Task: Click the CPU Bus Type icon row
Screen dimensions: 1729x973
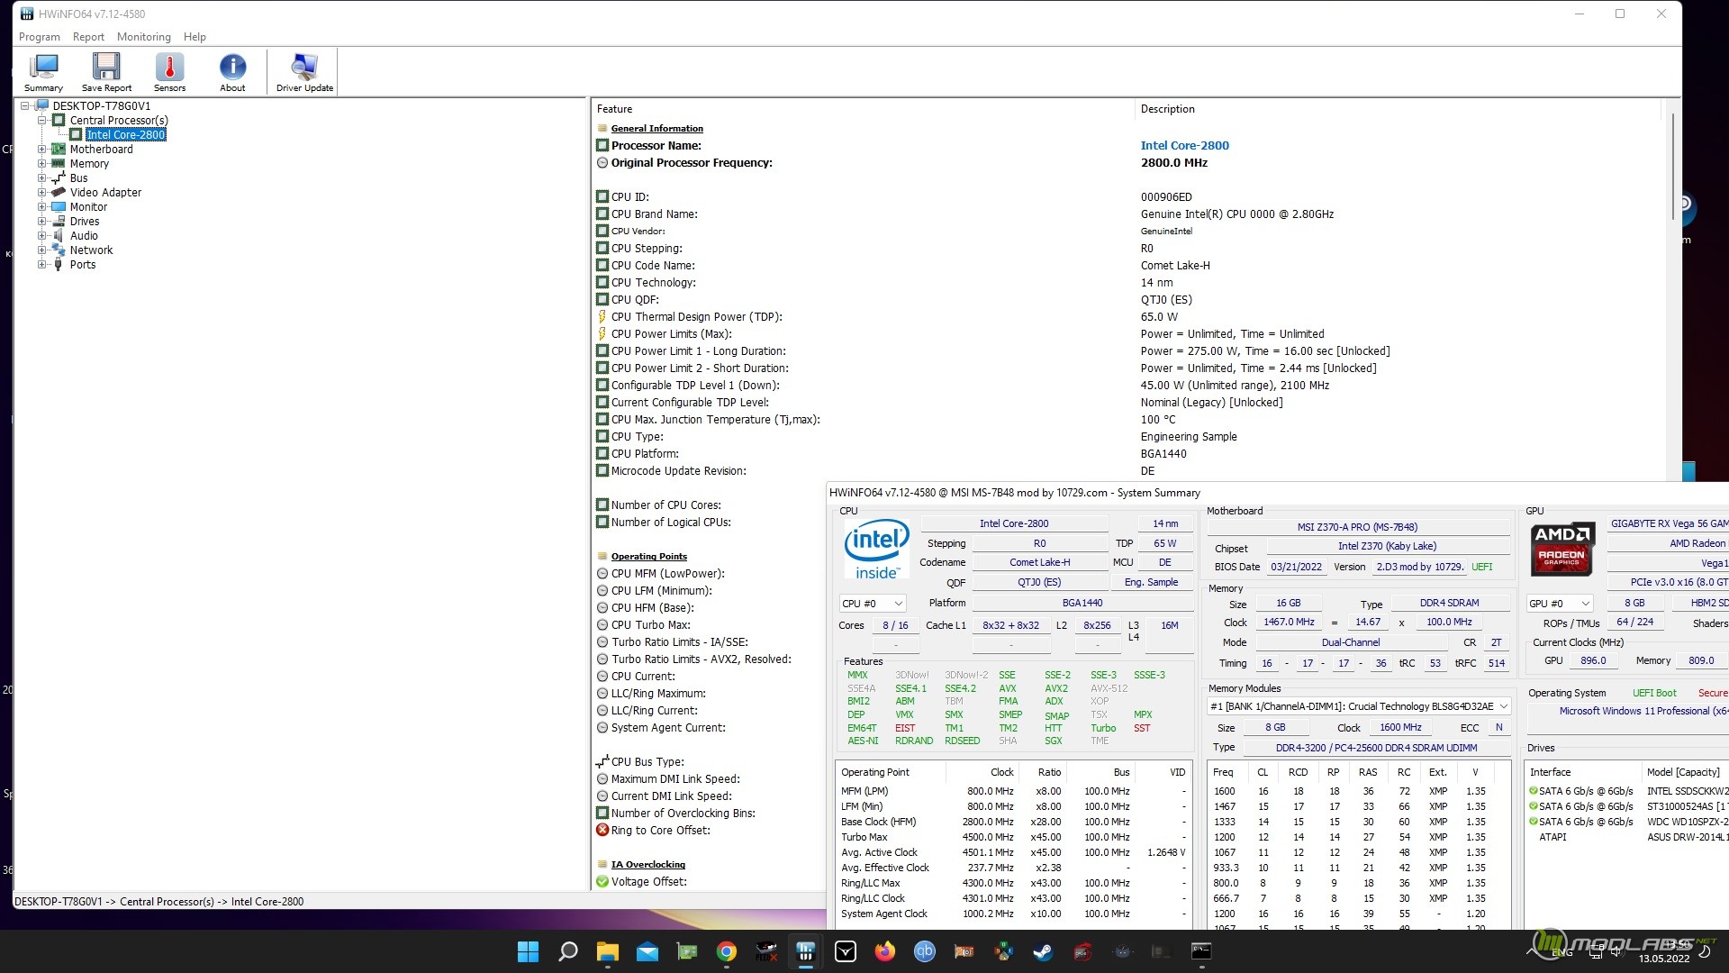Action: 709,761
